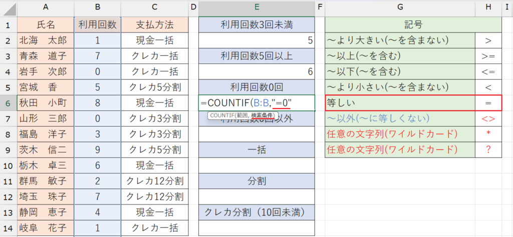Select cell 宮城 香
This screenshot has width=513, height=237.
[46, 87]
